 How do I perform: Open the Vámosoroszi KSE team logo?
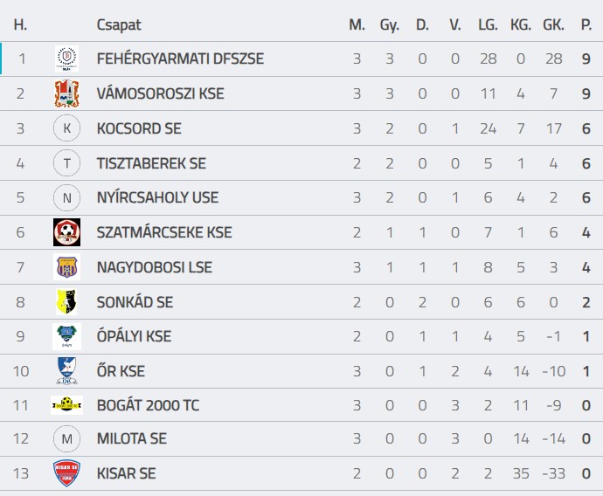tap(66, 93)
